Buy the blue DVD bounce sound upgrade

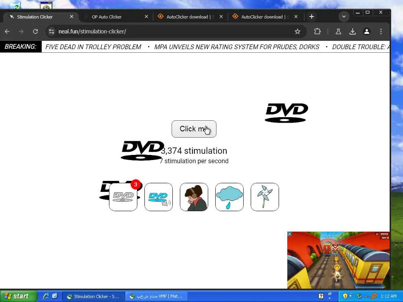pyautogui.click(x=159, y=197)
